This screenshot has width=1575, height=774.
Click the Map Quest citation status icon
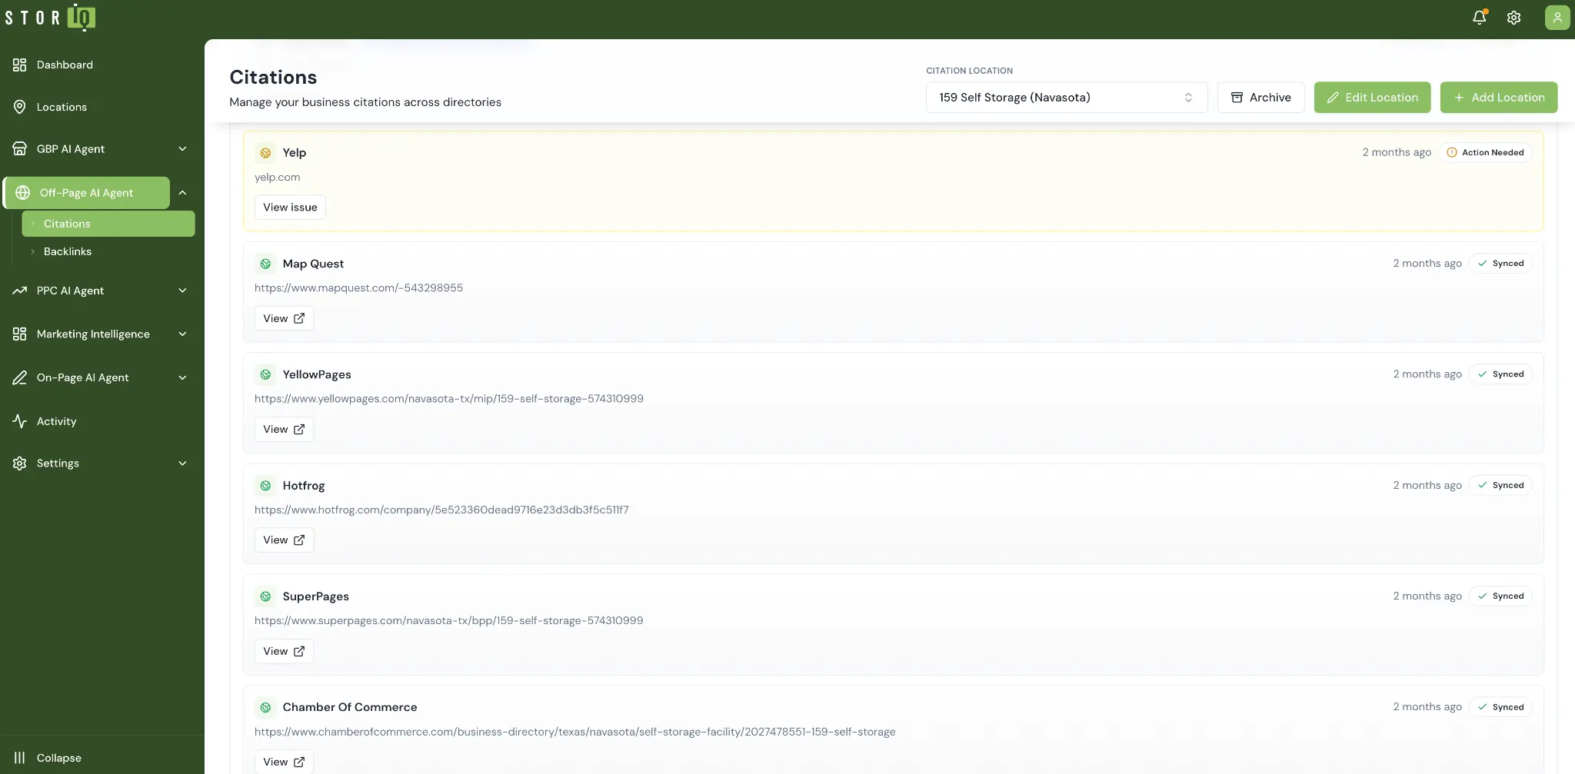(265, 264)
